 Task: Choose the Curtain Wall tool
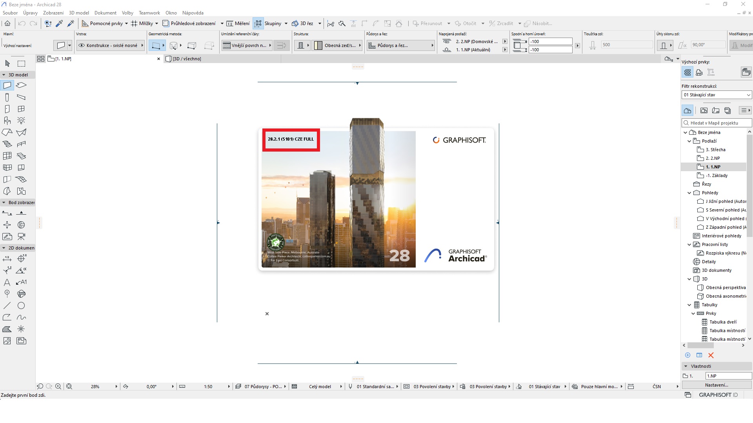click(x=7, y=156)
